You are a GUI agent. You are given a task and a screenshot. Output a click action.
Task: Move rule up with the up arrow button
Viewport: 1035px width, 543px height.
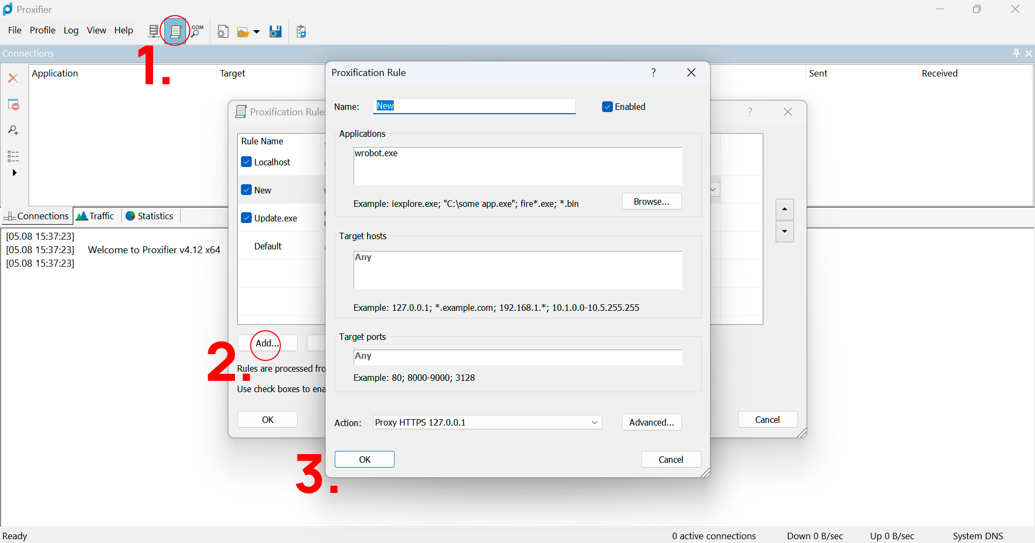tap(784, 209)
